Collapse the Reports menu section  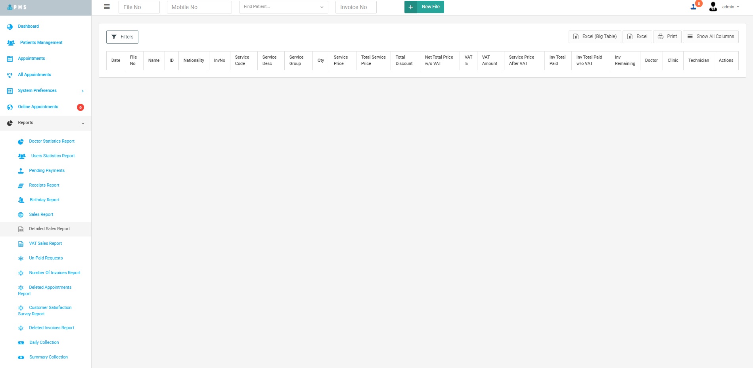82,123
